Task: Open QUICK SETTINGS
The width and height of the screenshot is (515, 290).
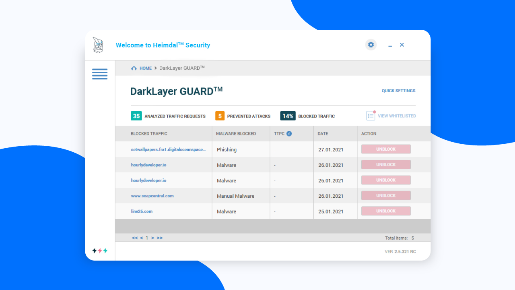Action: click(398, 91)
